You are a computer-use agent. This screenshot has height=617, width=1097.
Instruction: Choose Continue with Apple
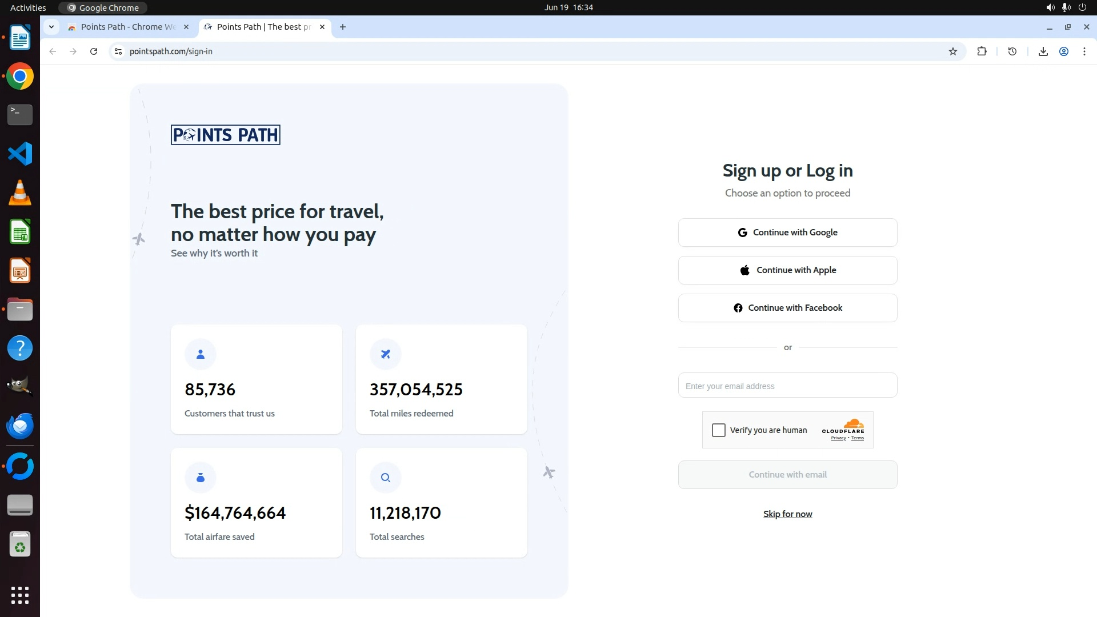click(x=787, y=270)
